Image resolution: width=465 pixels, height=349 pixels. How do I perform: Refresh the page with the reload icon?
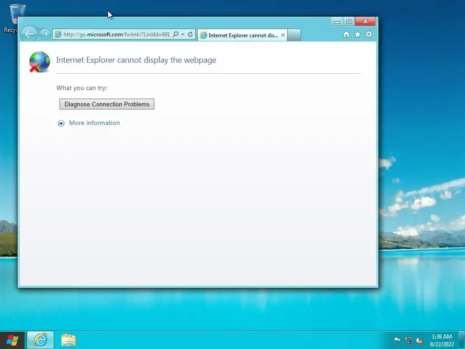tap(190, 34)
